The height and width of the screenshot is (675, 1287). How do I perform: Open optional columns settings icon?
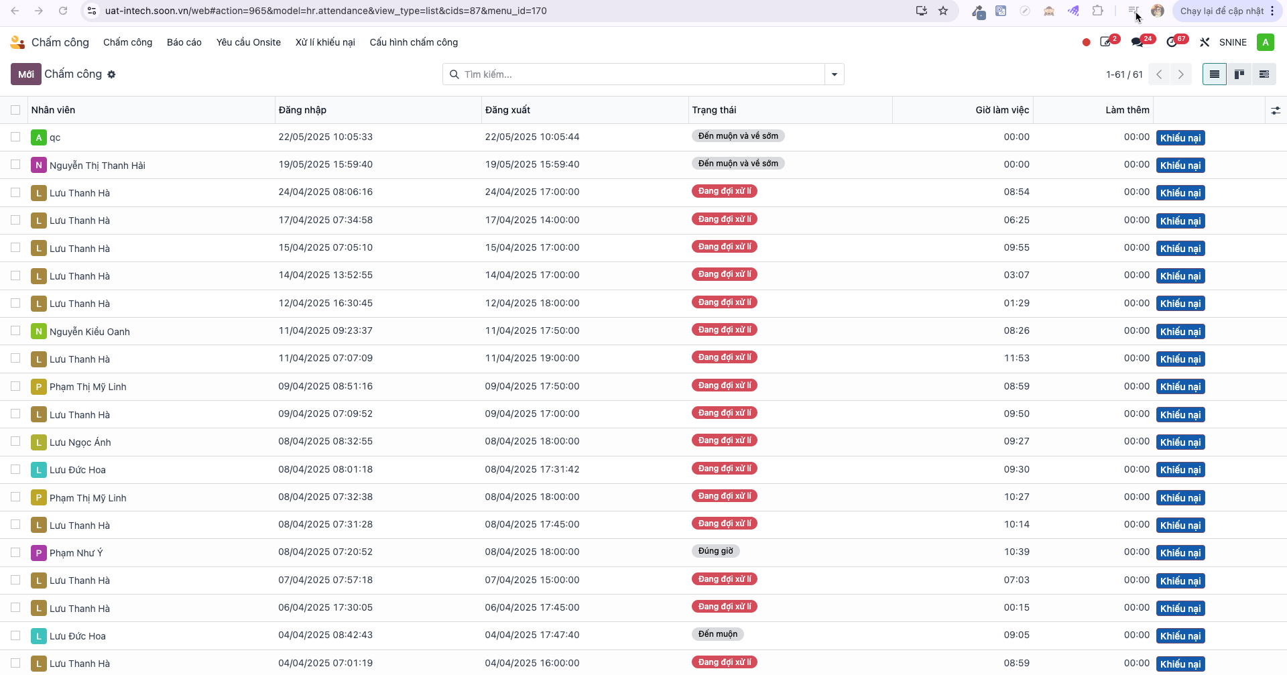1276,111
